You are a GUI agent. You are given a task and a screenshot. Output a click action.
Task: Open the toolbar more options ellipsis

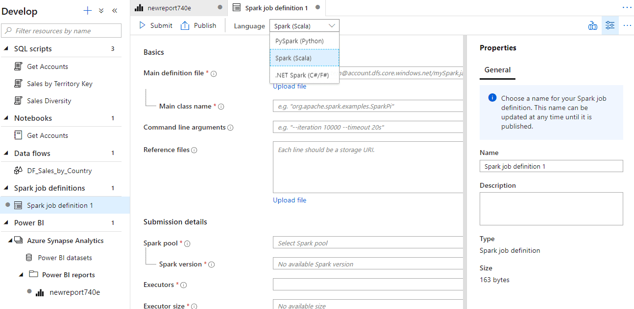click(627, 25)
